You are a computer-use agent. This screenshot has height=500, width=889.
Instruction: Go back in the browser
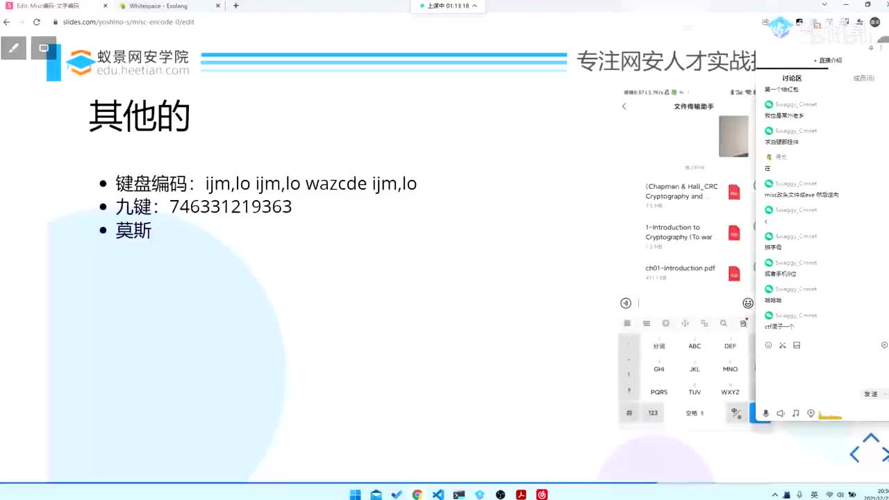click(x=7, y=22)
